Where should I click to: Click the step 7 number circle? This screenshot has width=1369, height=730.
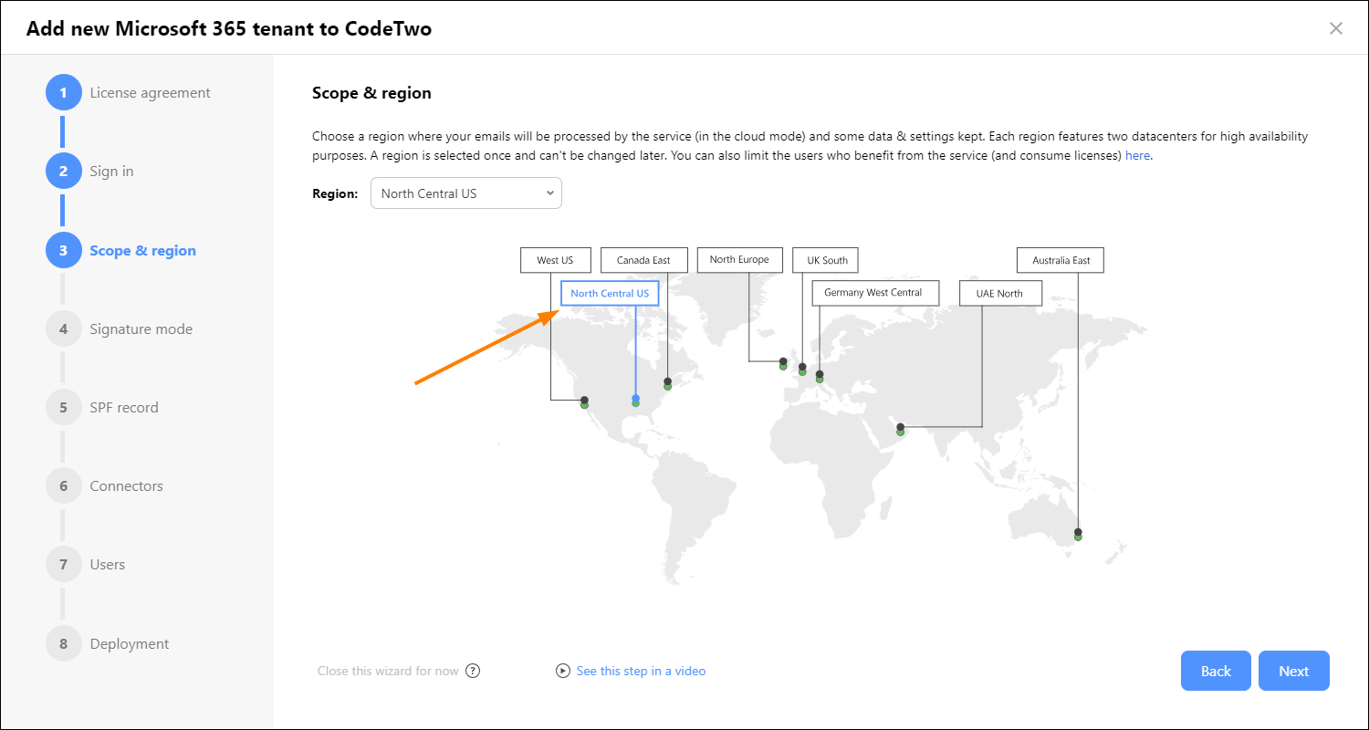tap(63, 564)
